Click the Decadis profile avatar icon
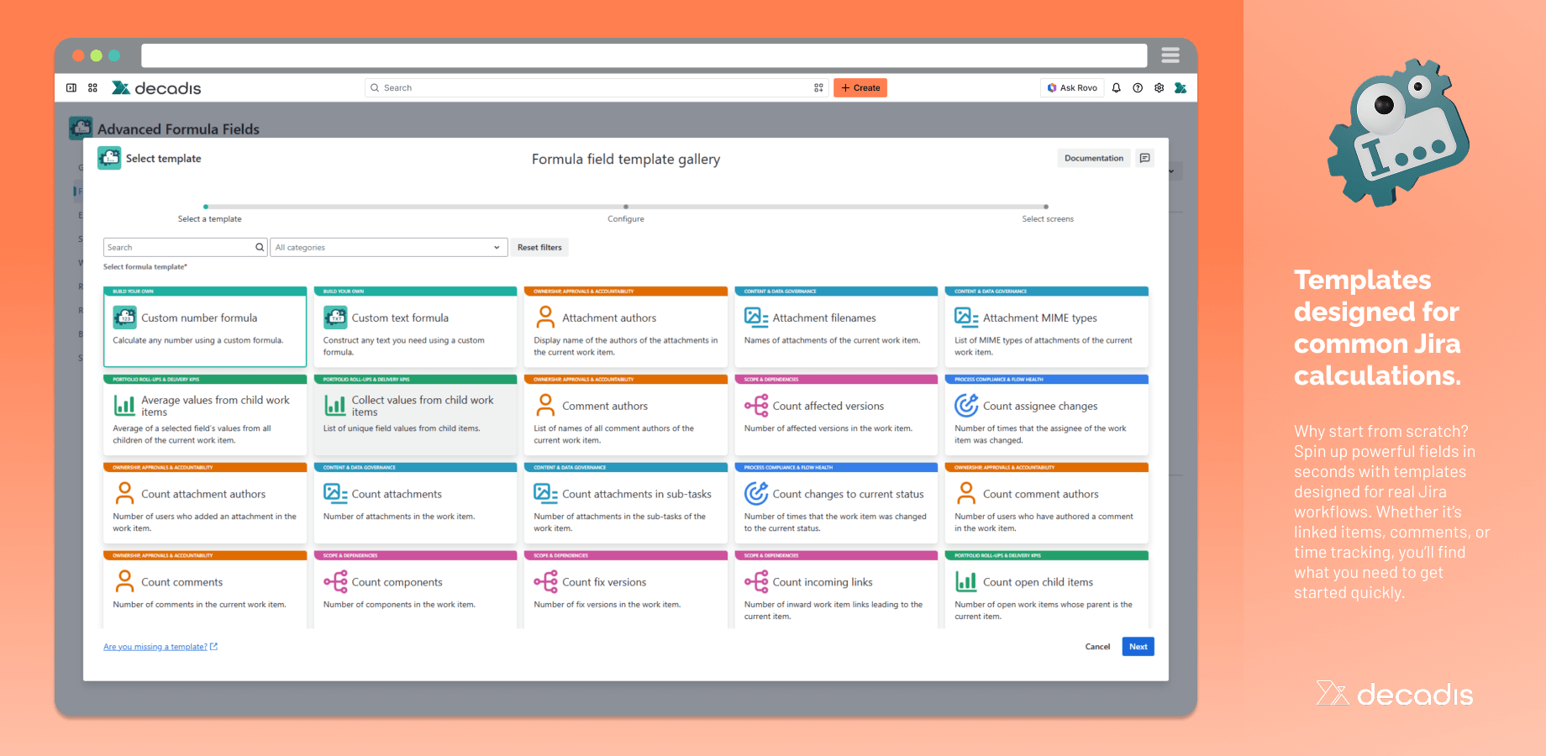 [1181, 88]
